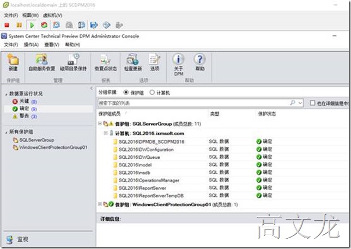Click the snapshot icon after the restart button
This screenshot has width=351, height=249.
[57, 25]
